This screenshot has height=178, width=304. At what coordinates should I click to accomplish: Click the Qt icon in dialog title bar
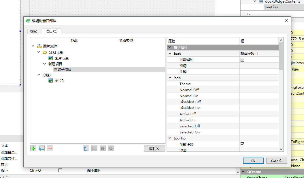coord(28,21)
